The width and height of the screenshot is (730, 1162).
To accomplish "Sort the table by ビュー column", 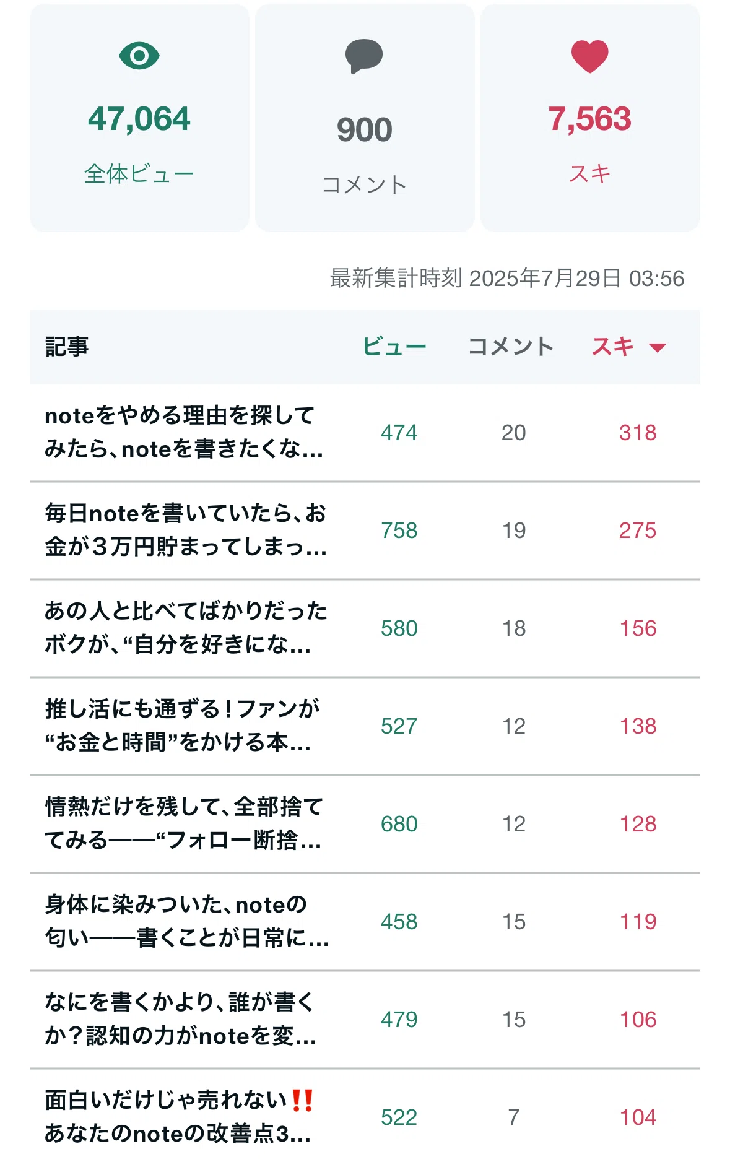I will [x=394, y=346].
